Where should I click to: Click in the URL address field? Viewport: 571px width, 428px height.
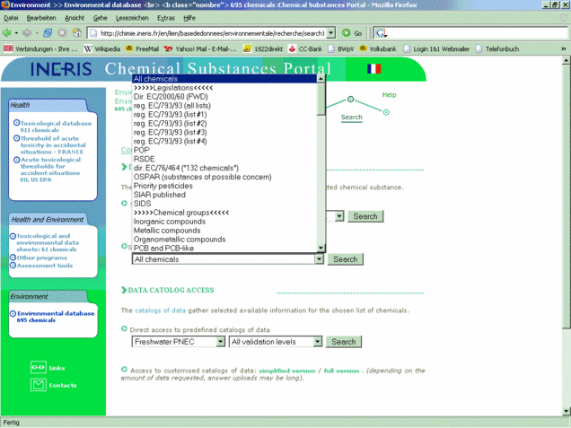click(x=212, y=33)
